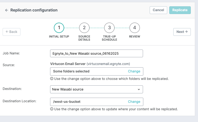Screen dimensions: 198x122
Task: Go to step 4 Review circle
Action: [x=135, y=28]
